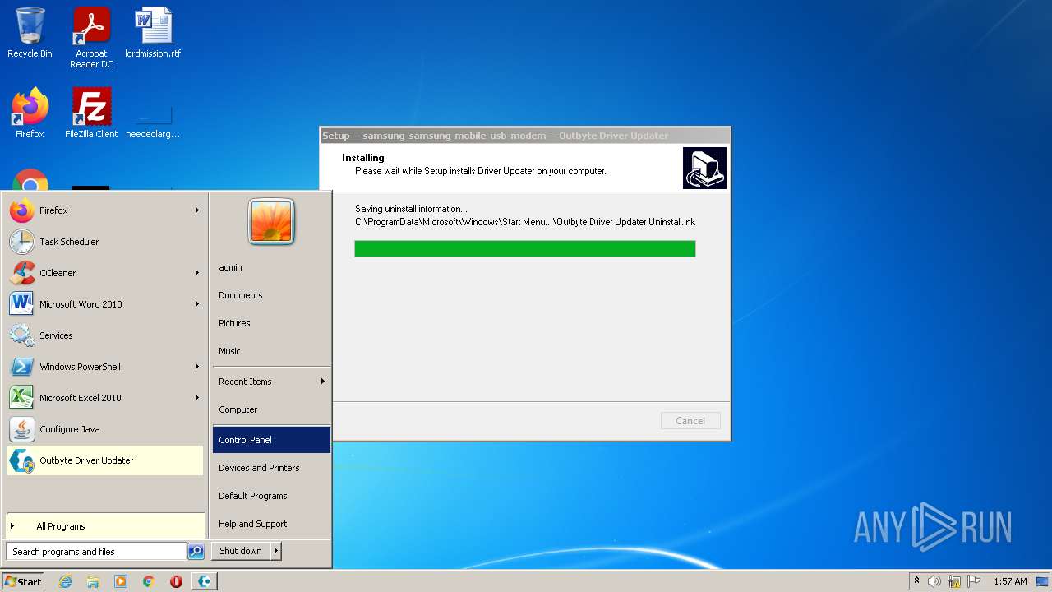
Task: Click the Show desktop tray button
Action: coord(1043,581)
